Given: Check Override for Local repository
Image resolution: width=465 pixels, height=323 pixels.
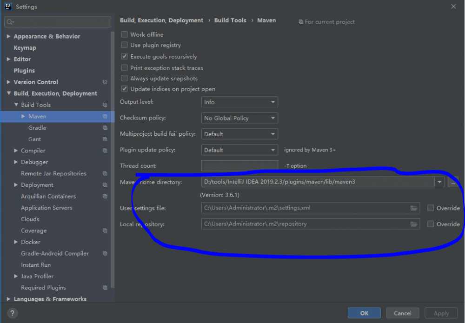Looking at the screenshot, I should (431, 224).
